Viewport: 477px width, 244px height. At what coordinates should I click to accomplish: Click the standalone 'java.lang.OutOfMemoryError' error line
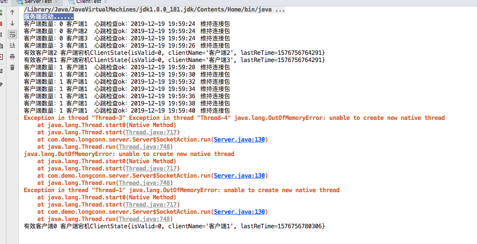click(x=129, y=154)
